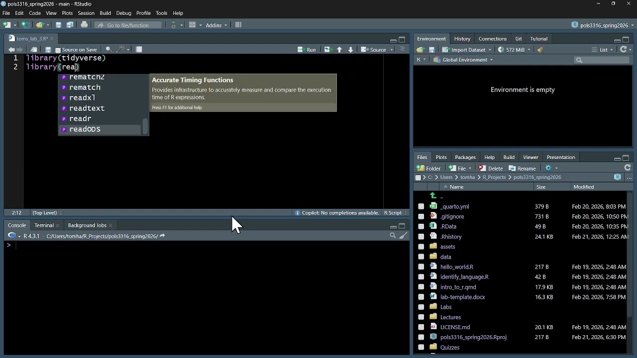Image resolution: width=637 pixels, height=358 pixels.
Task: Refresh the Files pane listing
Action: tap(628, 168)
